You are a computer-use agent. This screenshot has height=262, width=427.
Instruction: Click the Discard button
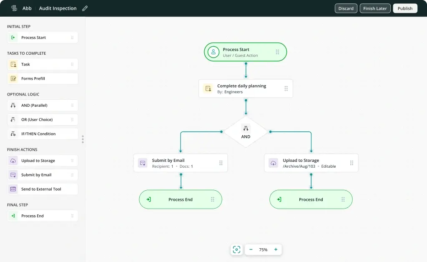pos(346,8)
